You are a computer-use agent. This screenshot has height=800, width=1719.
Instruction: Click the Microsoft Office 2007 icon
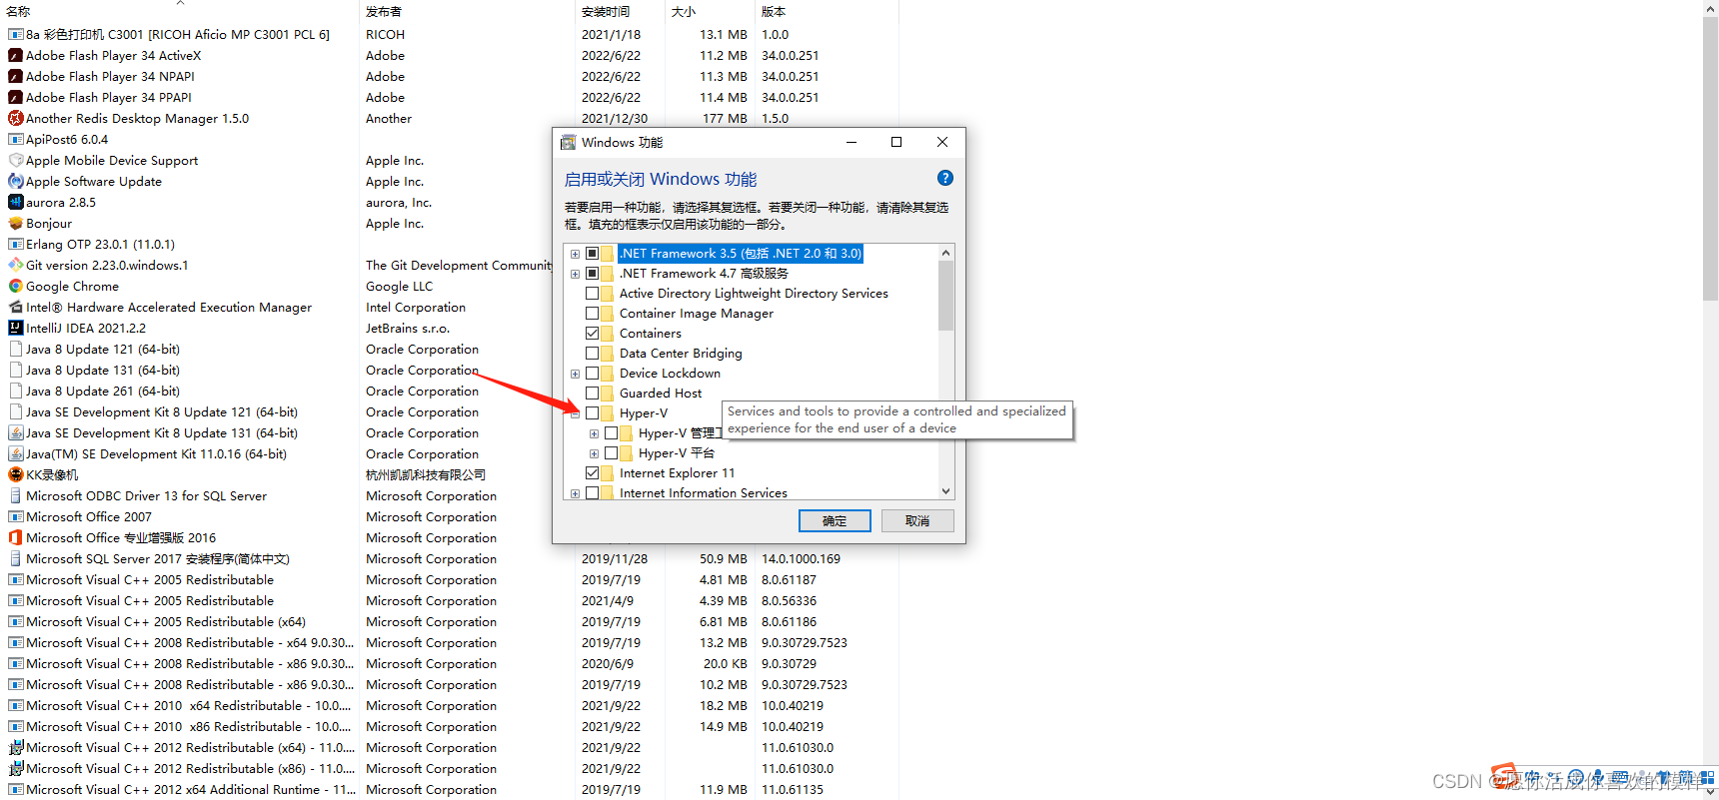(x=16, y=516)
